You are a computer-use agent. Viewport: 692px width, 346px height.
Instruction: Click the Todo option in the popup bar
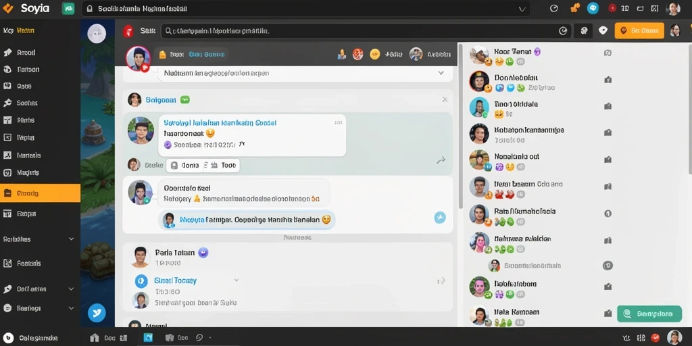pos(223,166)
